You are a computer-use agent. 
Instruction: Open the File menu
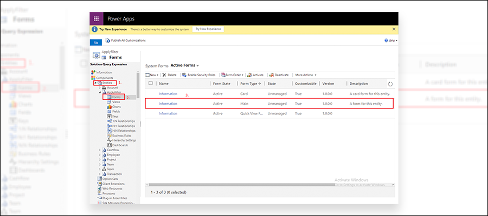(95, 42)
